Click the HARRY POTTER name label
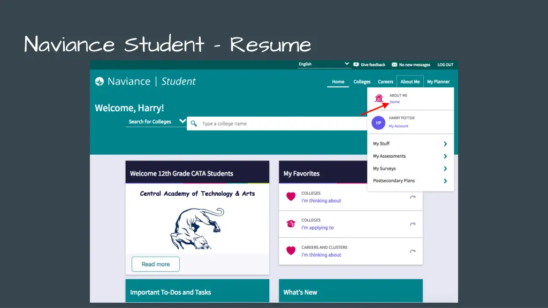548x308 pixels. point(401,118)
